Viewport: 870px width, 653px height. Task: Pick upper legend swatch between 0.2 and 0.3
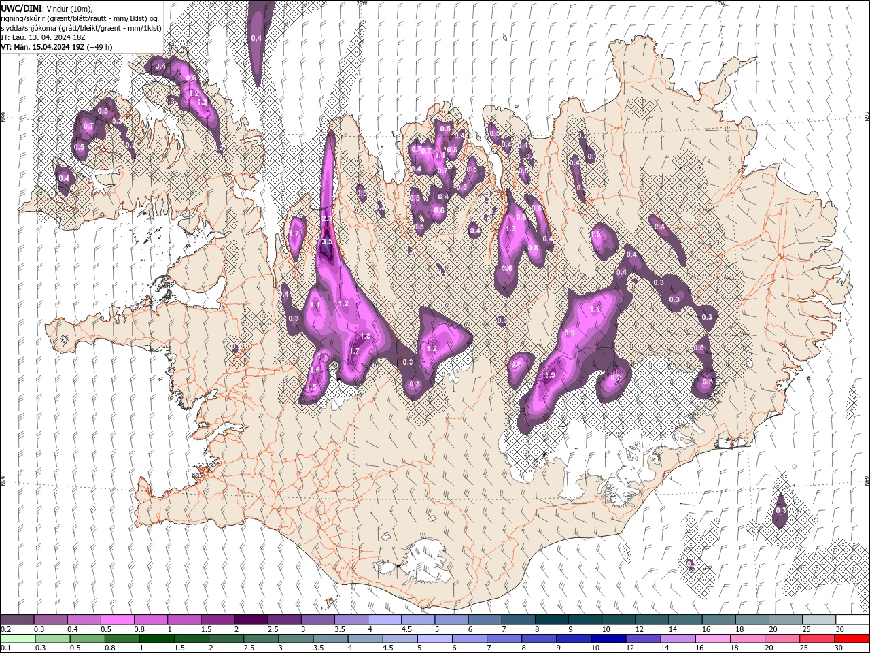point(17,620)
